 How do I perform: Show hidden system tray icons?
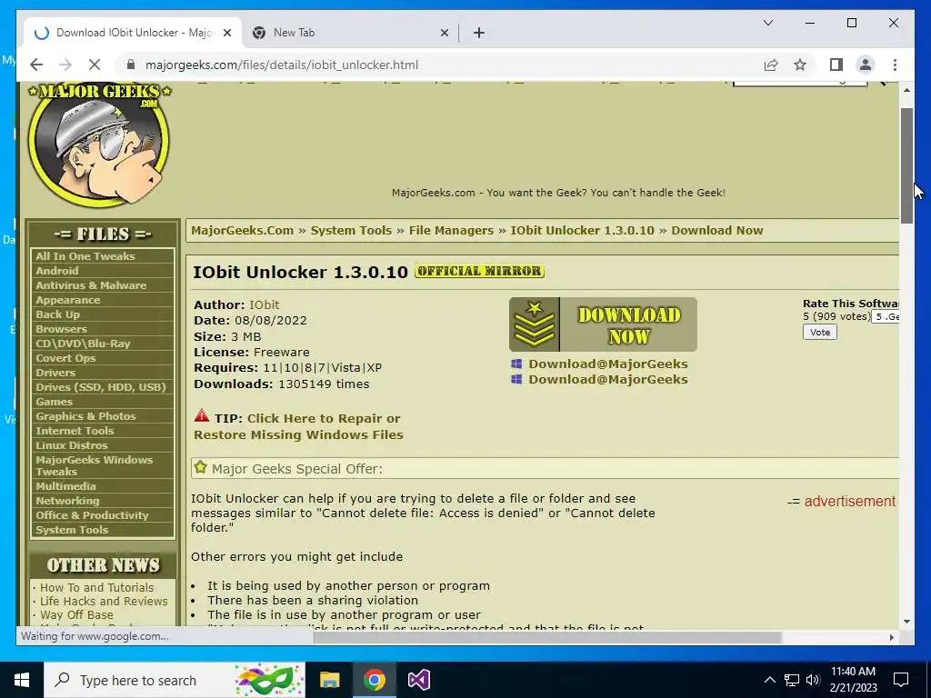pyautogui.click(x=769, y=680)
